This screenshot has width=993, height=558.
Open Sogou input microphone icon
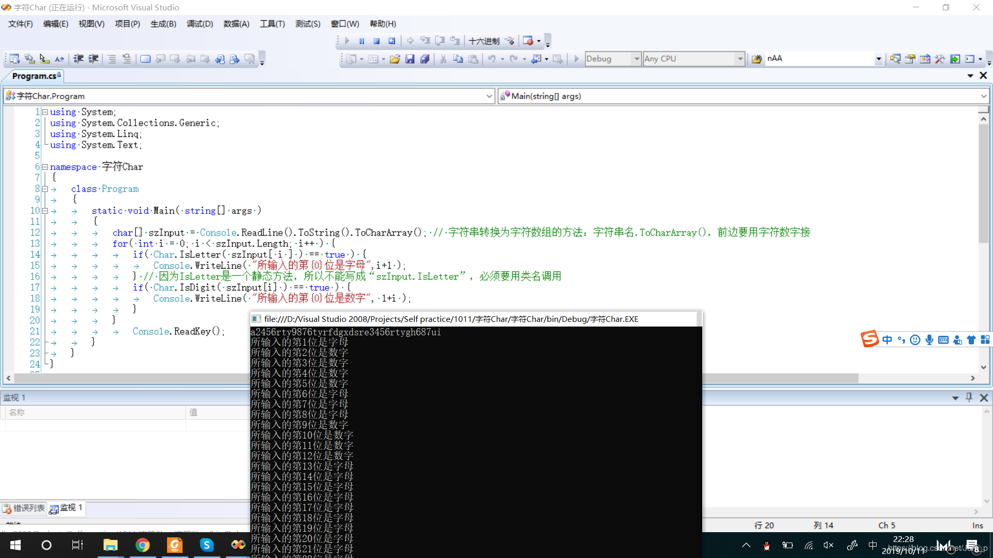pos(929,339)
